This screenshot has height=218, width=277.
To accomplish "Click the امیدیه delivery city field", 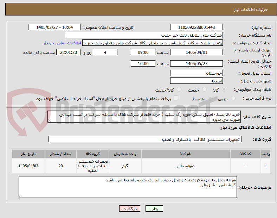I will click(197, 81).
